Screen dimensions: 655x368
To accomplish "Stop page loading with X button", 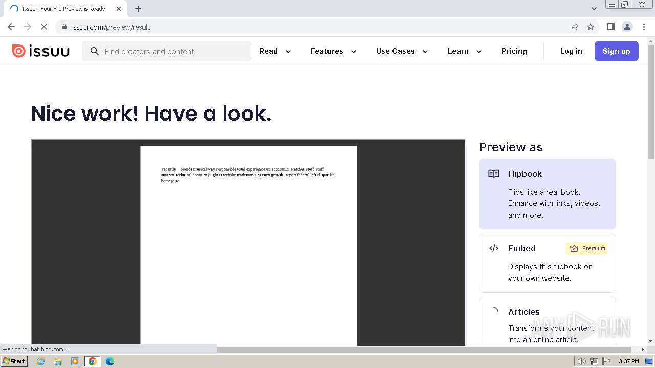I will click(44, 27).
